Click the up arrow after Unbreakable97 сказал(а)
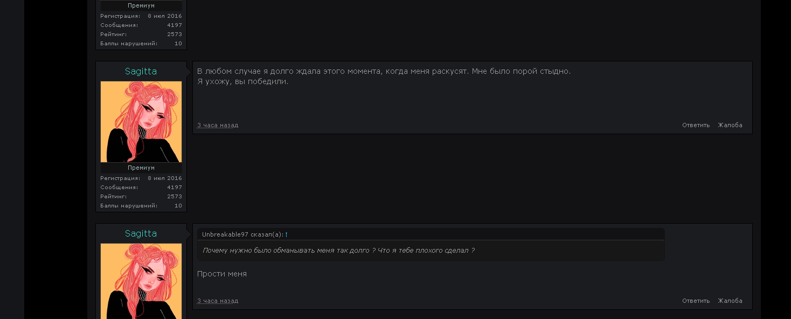This screenshot has height=319, width=791. click(x=287, y=234)
